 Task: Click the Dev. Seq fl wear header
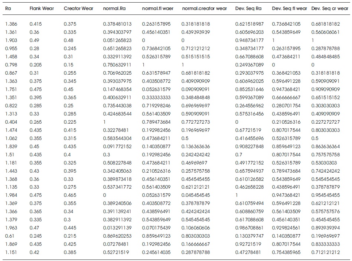(289, 9)
